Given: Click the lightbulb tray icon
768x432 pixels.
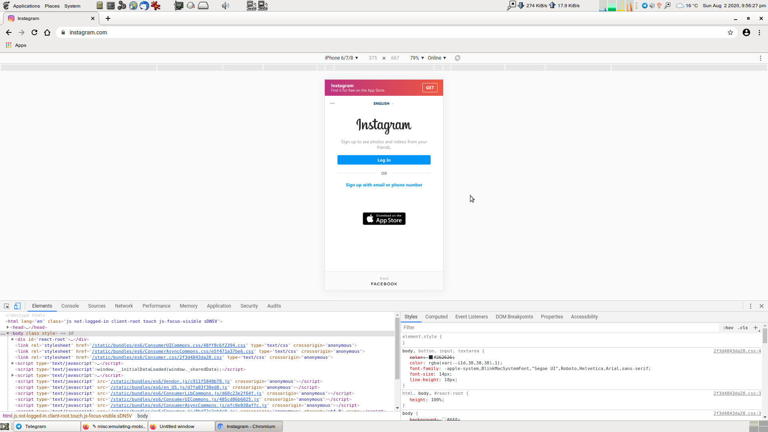Looking at the screenshot, I should [x=659, y=6].
